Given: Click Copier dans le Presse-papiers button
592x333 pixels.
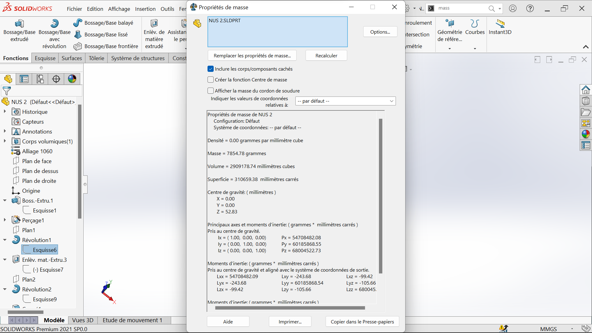Looking at the screenshot, I should [362, 322].
